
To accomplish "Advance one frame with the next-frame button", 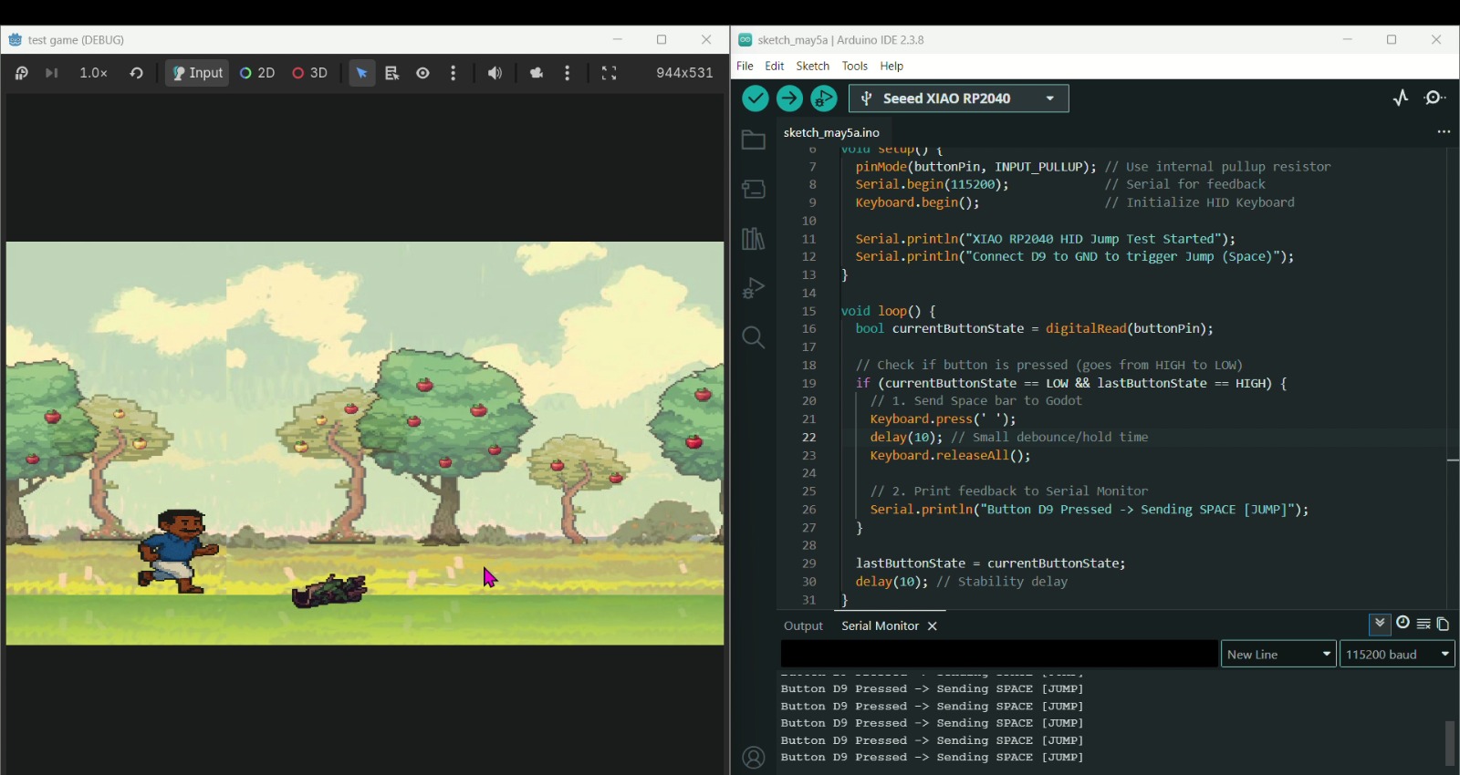I will tap(52, 73).
